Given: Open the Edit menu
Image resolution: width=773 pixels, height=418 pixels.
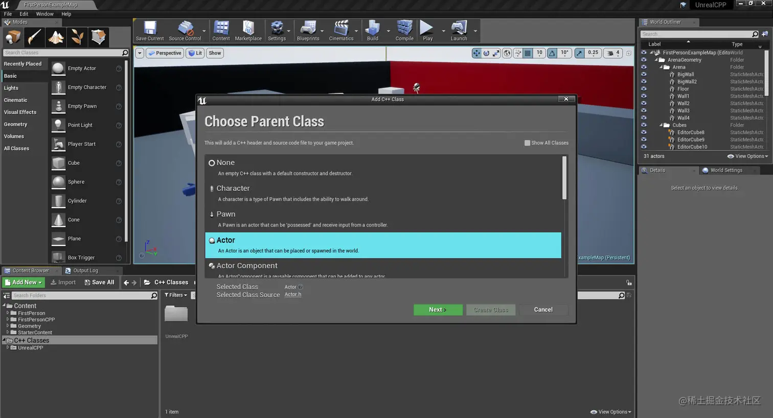Looking at the screenshot, I should click(x=24, y=14).
